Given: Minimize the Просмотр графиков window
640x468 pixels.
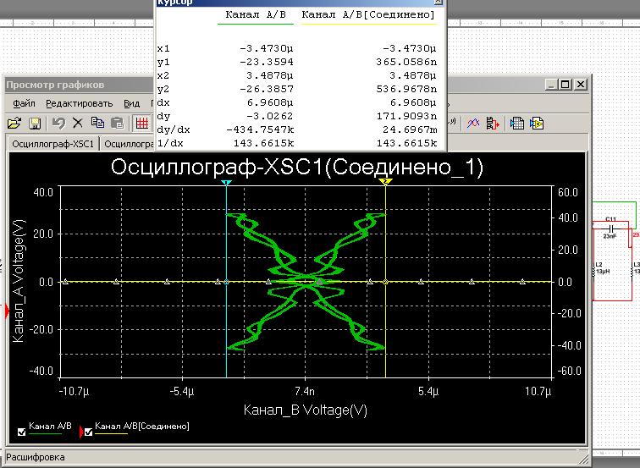Looking at the screenshot, I should coord(551,85).
